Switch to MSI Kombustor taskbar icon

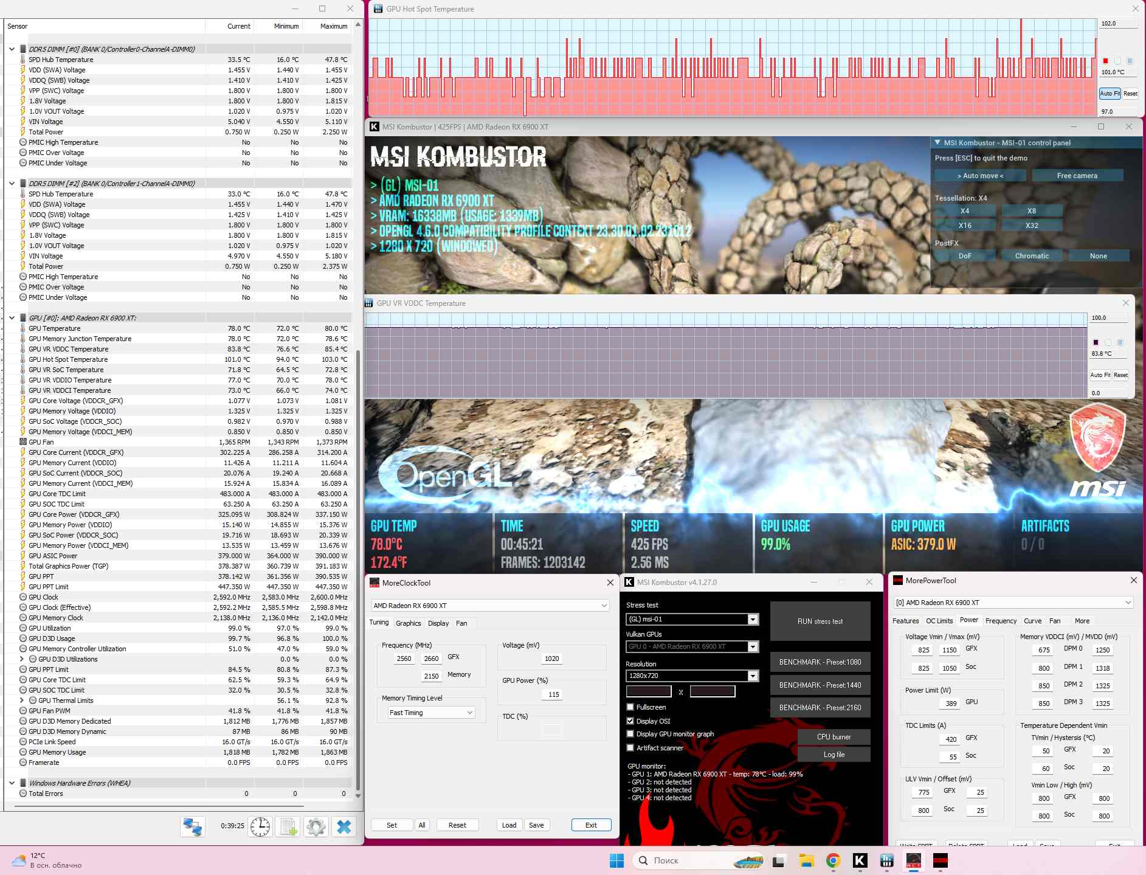pyautogui.click(x=860, y=860)
